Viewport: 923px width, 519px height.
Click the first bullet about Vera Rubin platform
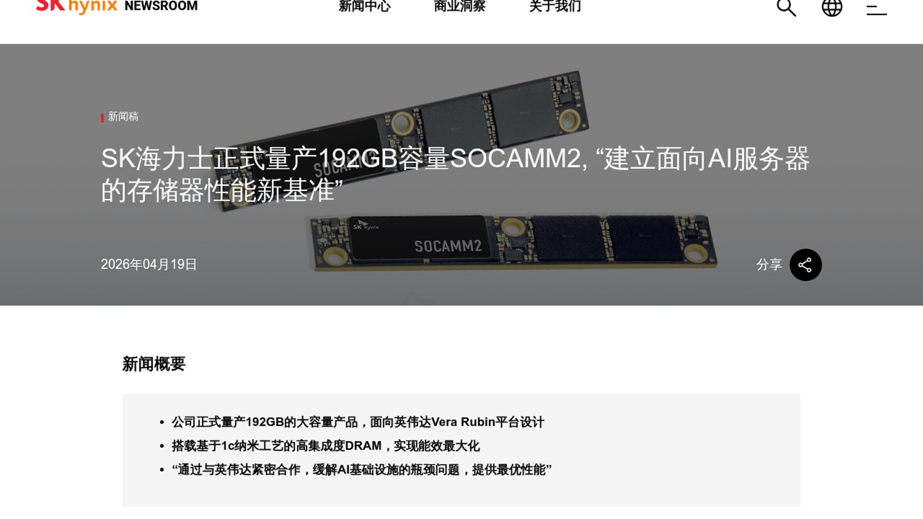tap(358, 422)
